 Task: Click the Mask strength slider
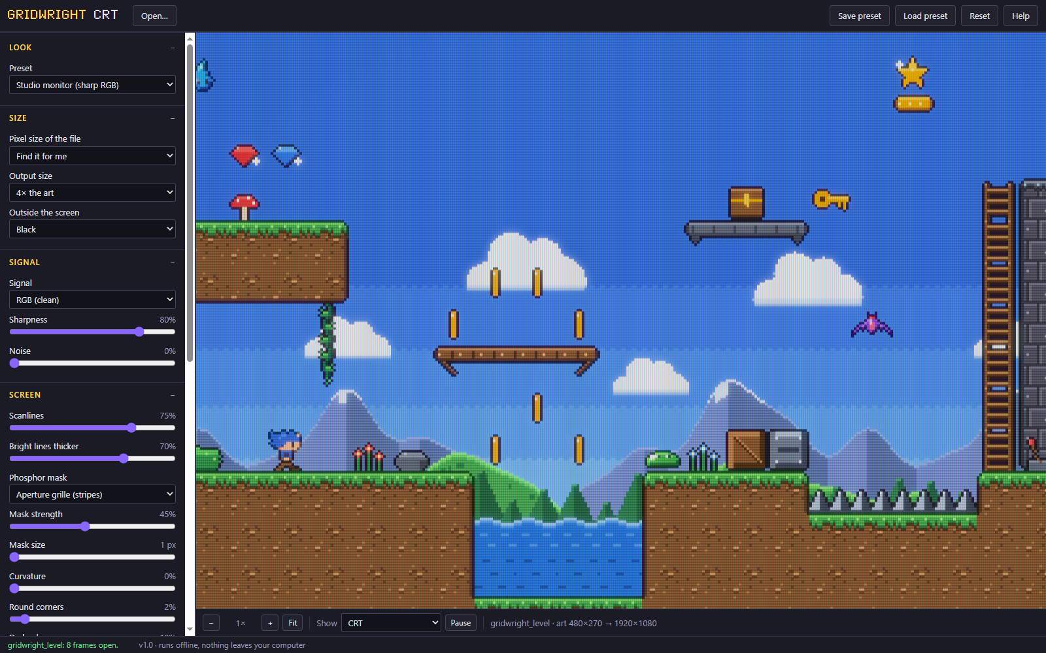92,526
